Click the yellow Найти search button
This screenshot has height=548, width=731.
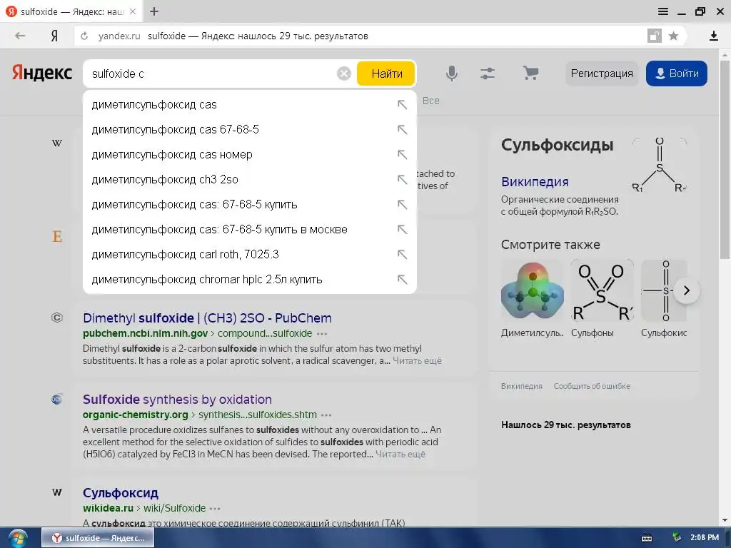(386, 73)
